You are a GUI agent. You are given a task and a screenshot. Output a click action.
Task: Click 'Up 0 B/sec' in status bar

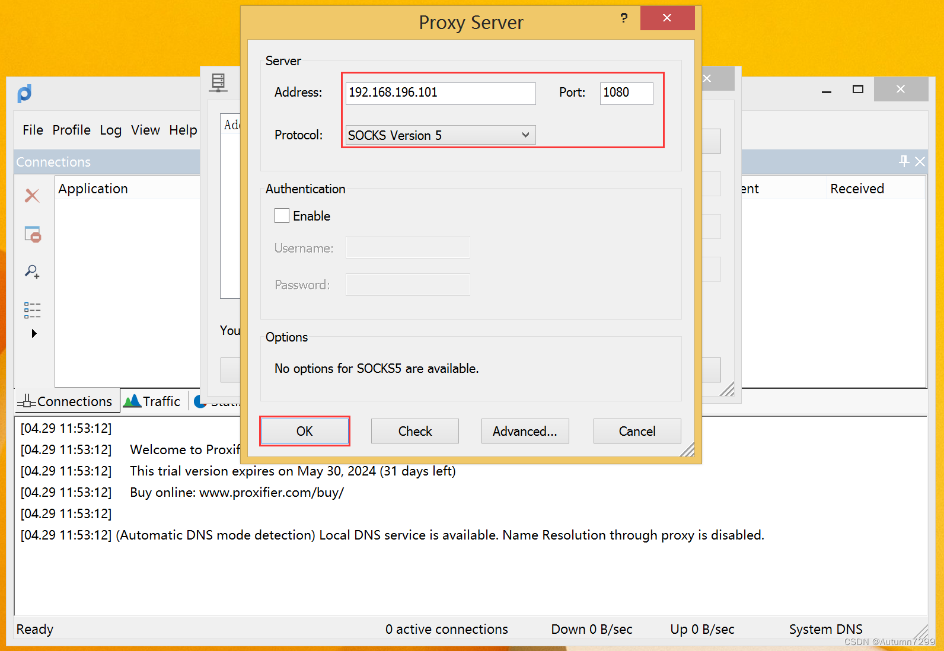(x=702, y=629)
